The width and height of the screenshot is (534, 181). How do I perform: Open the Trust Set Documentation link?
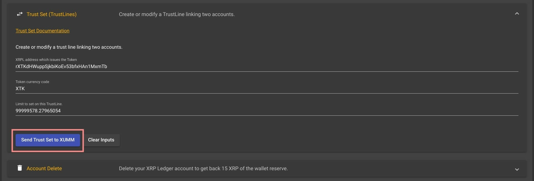(43, 31)
